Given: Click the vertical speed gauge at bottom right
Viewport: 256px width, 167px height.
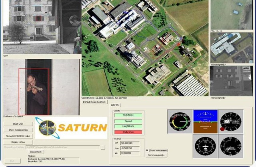Looking at the screenshot, I should click(231, 146).
